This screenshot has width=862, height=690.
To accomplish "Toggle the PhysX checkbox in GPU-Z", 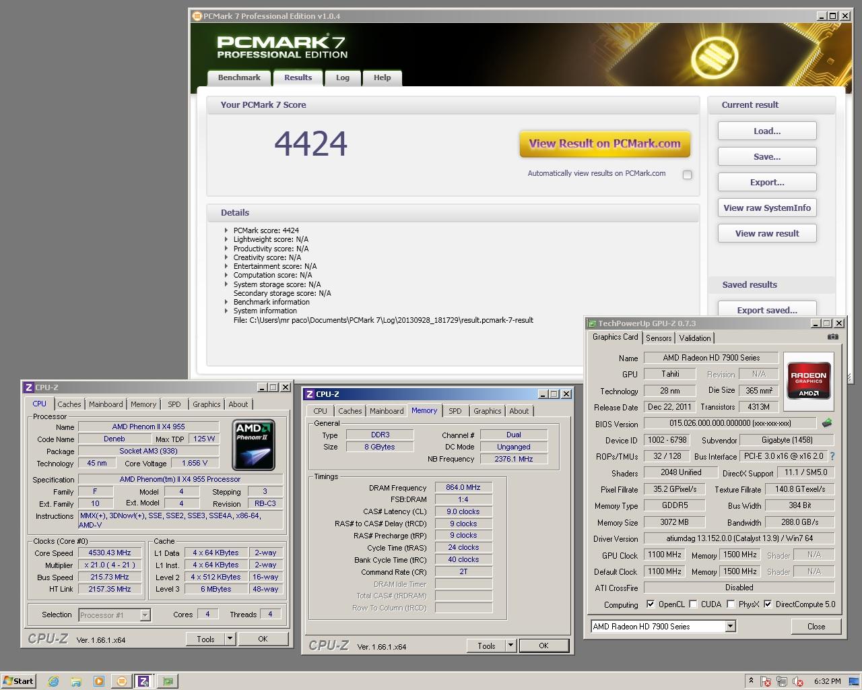I will coord(731,604).
